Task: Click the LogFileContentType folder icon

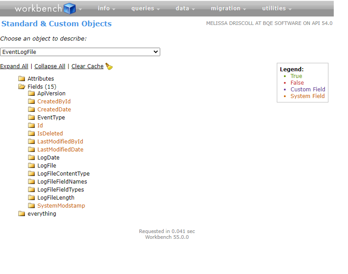Action: point(31,173)
